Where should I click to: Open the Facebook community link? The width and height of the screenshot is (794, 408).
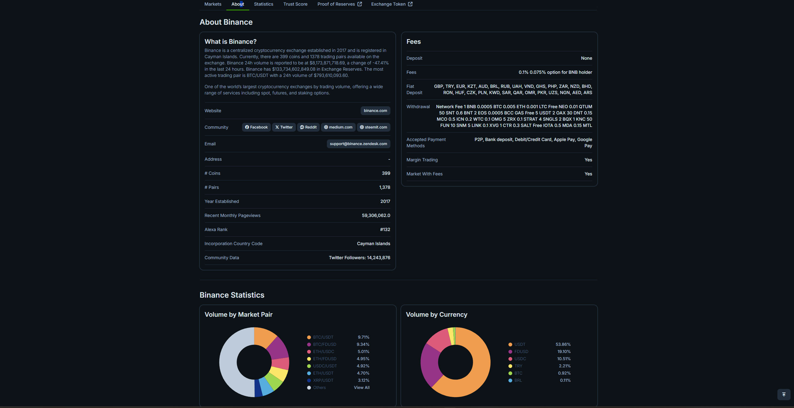pyautogui.click(x=256, y=127)
